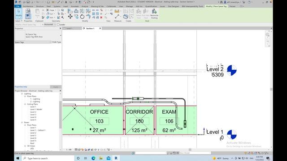Close the Properties palette

60,29
